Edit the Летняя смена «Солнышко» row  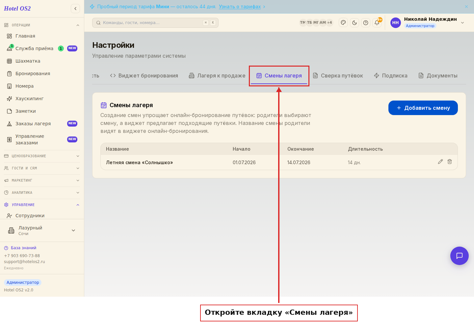(x=440, y=162)
